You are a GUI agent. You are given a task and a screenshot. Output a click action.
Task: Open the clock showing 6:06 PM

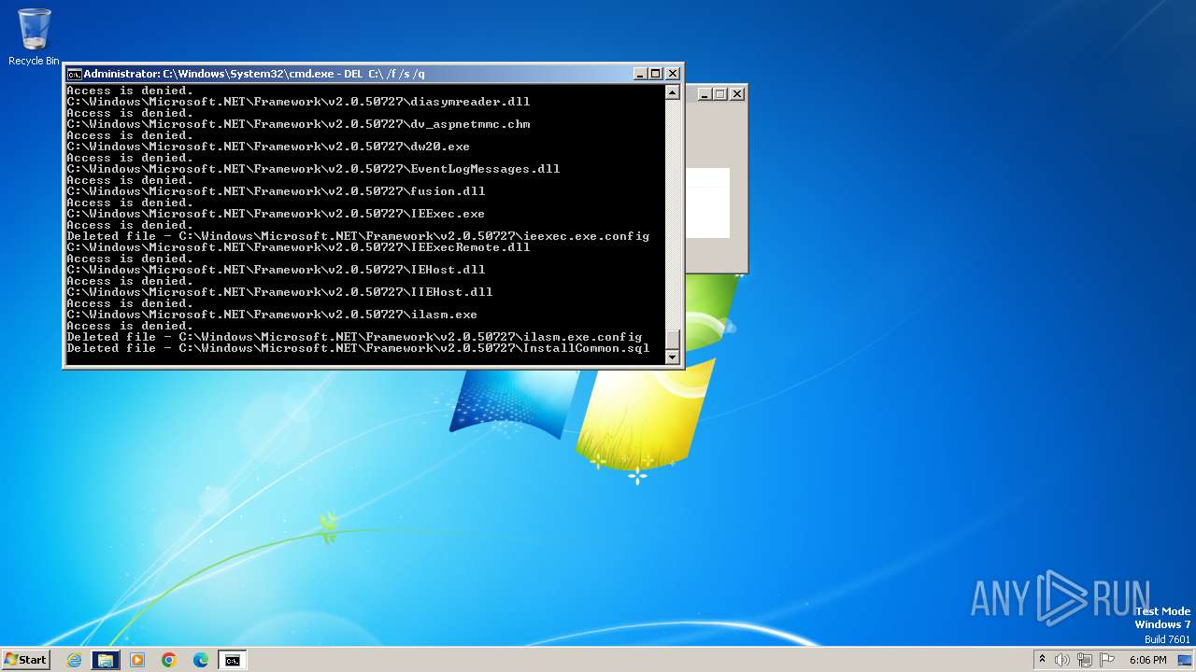[x=1147, y=660]
